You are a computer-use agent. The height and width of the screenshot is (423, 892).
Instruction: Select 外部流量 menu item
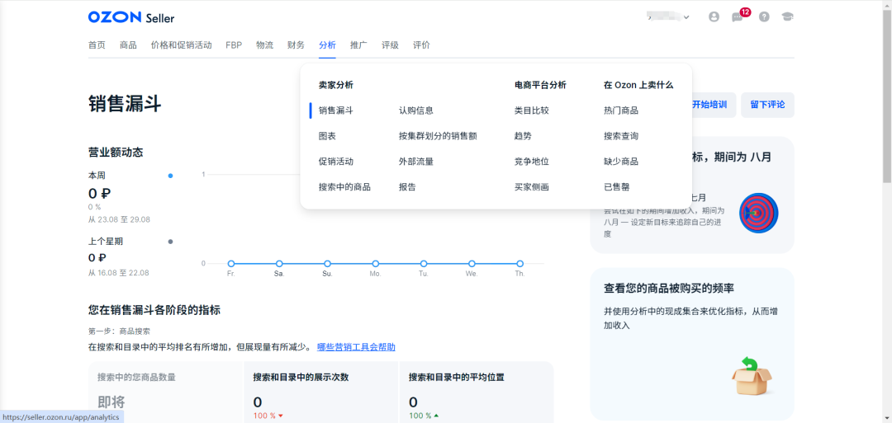coord(416,162)
